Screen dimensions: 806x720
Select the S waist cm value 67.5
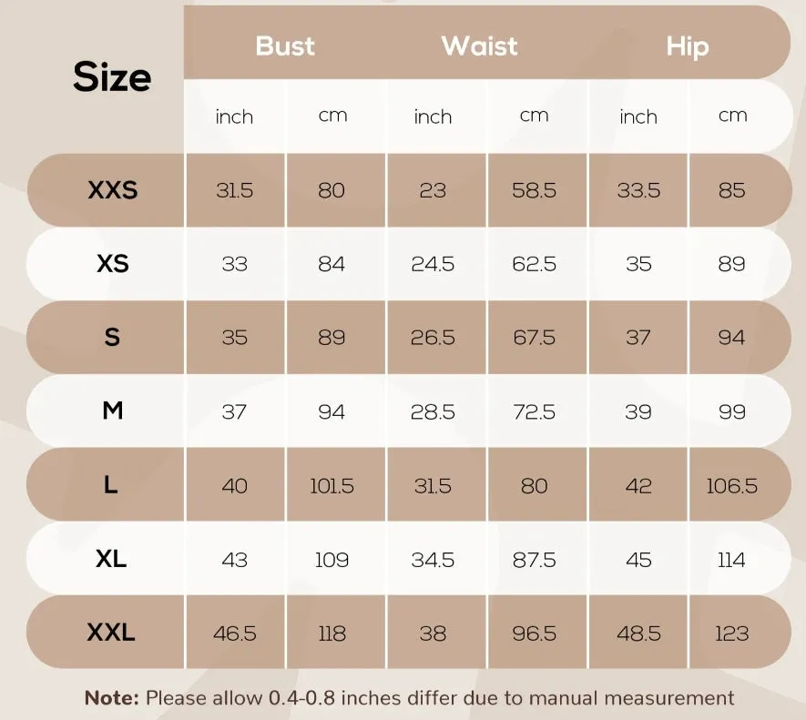pos(534,338)
